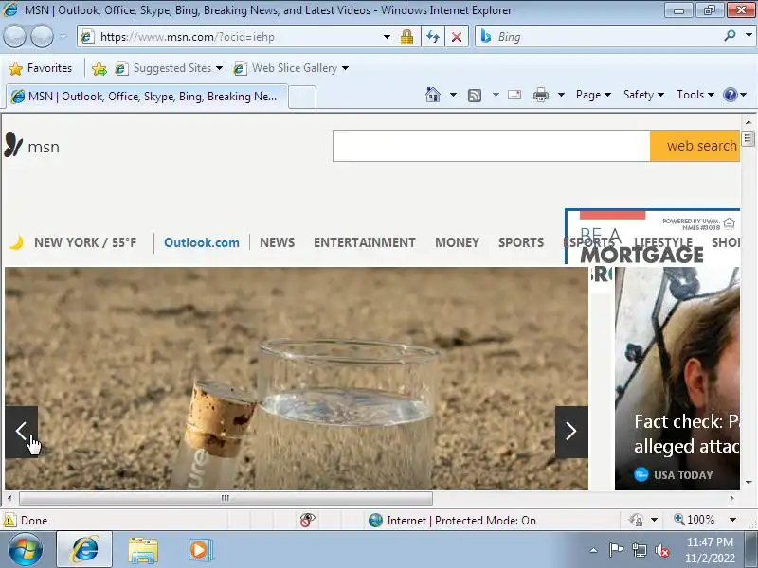This screenshot has height=568, width=758.
Task: Refresh the page using the refresh icon
Action: tap(433, 37)
